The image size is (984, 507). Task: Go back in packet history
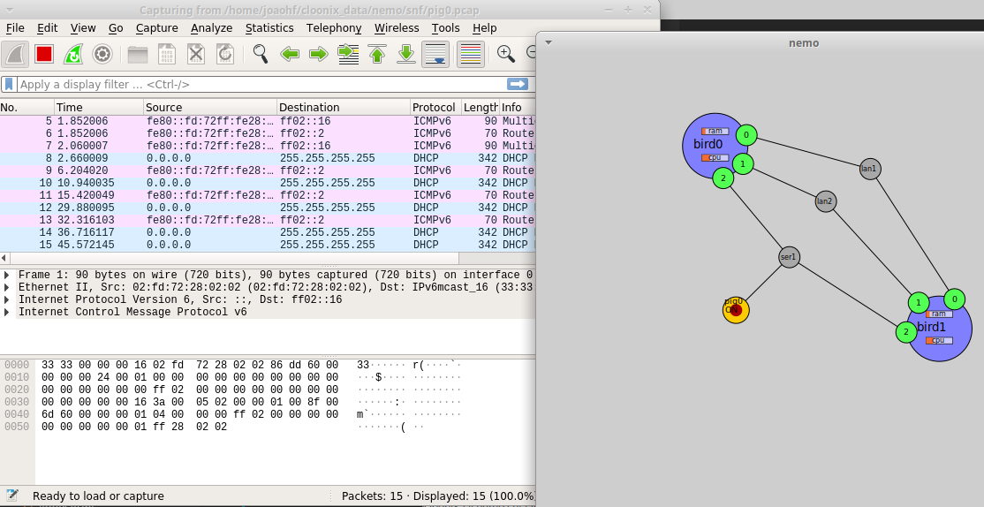coord(290,54)
